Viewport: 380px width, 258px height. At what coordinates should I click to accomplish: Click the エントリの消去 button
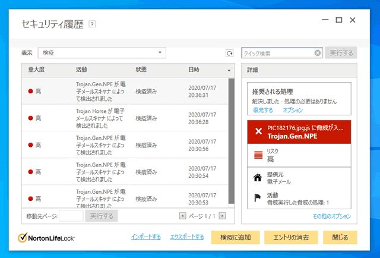click(291, 237)
